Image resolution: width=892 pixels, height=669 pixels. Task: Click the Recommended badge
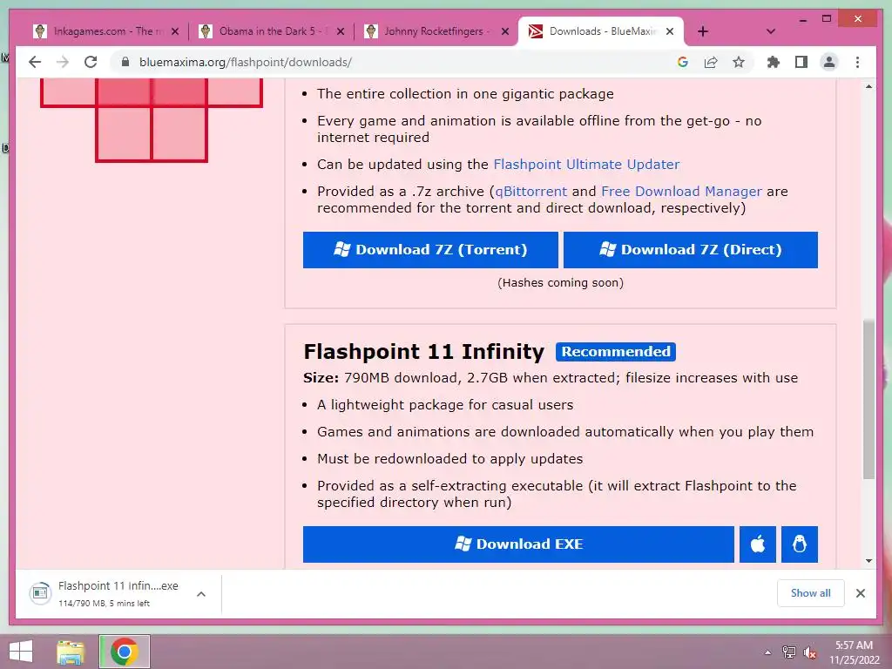(616, 352)
